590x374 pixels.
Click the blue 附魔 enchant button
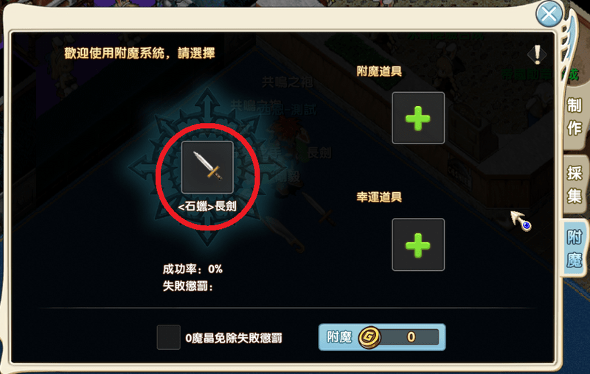382,337
